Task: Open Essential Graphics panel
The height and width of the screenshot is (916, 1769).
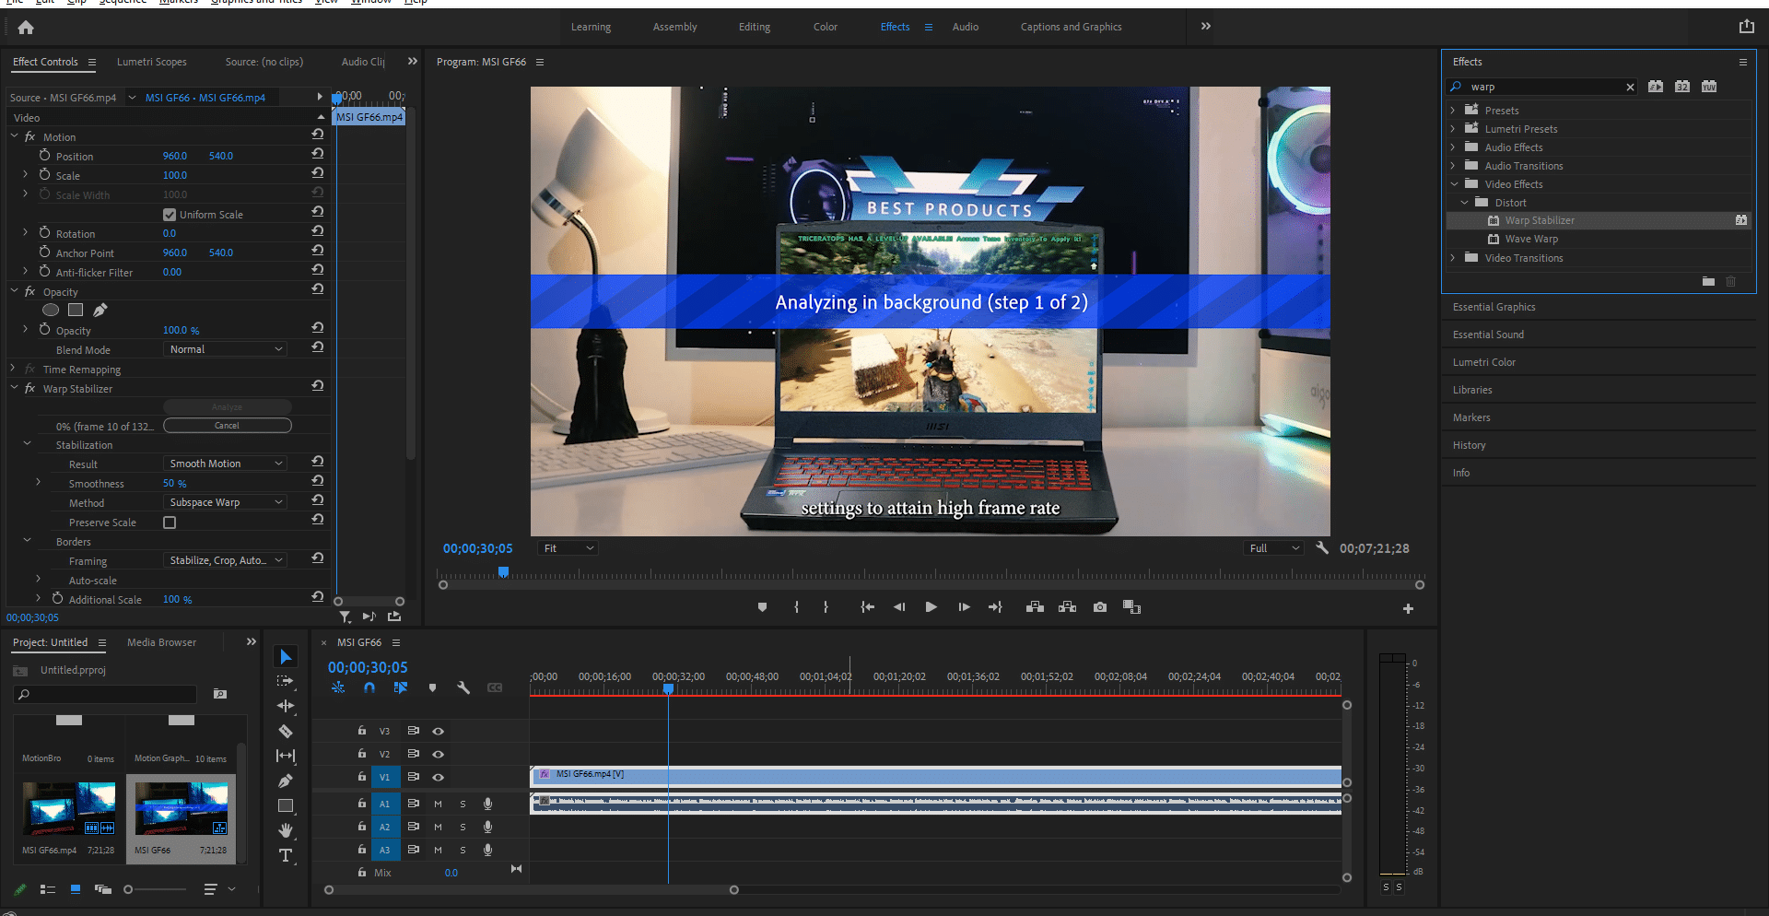Action: point(1494,307)
